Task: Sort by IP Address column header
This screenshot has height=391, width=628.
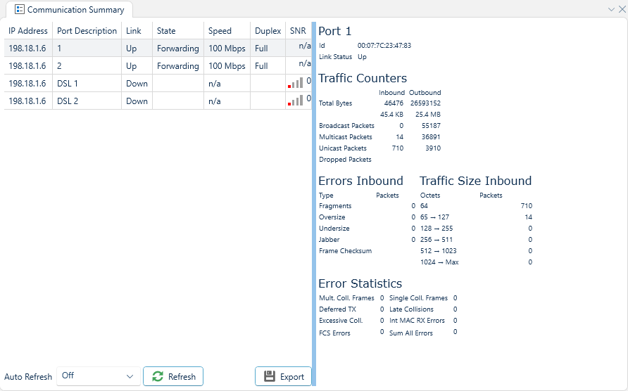Action: [28, 31]
